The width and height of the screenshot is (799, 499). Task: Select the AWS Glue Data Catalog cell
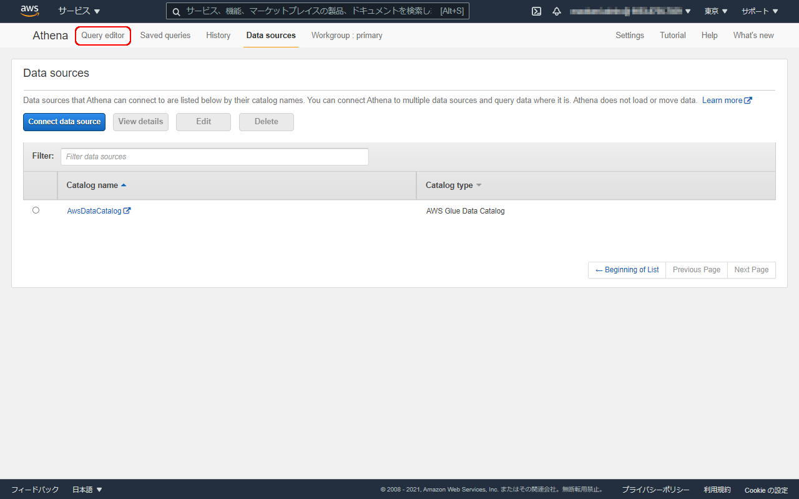coord(466,211)
